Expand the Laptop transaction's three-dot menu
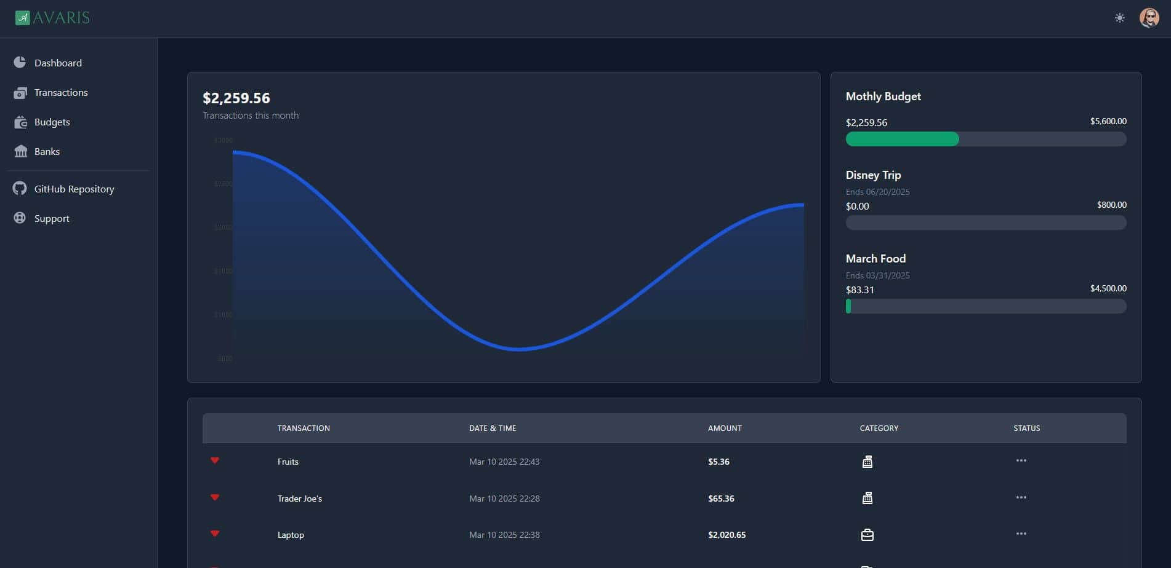 click(x=1021, y=534)
